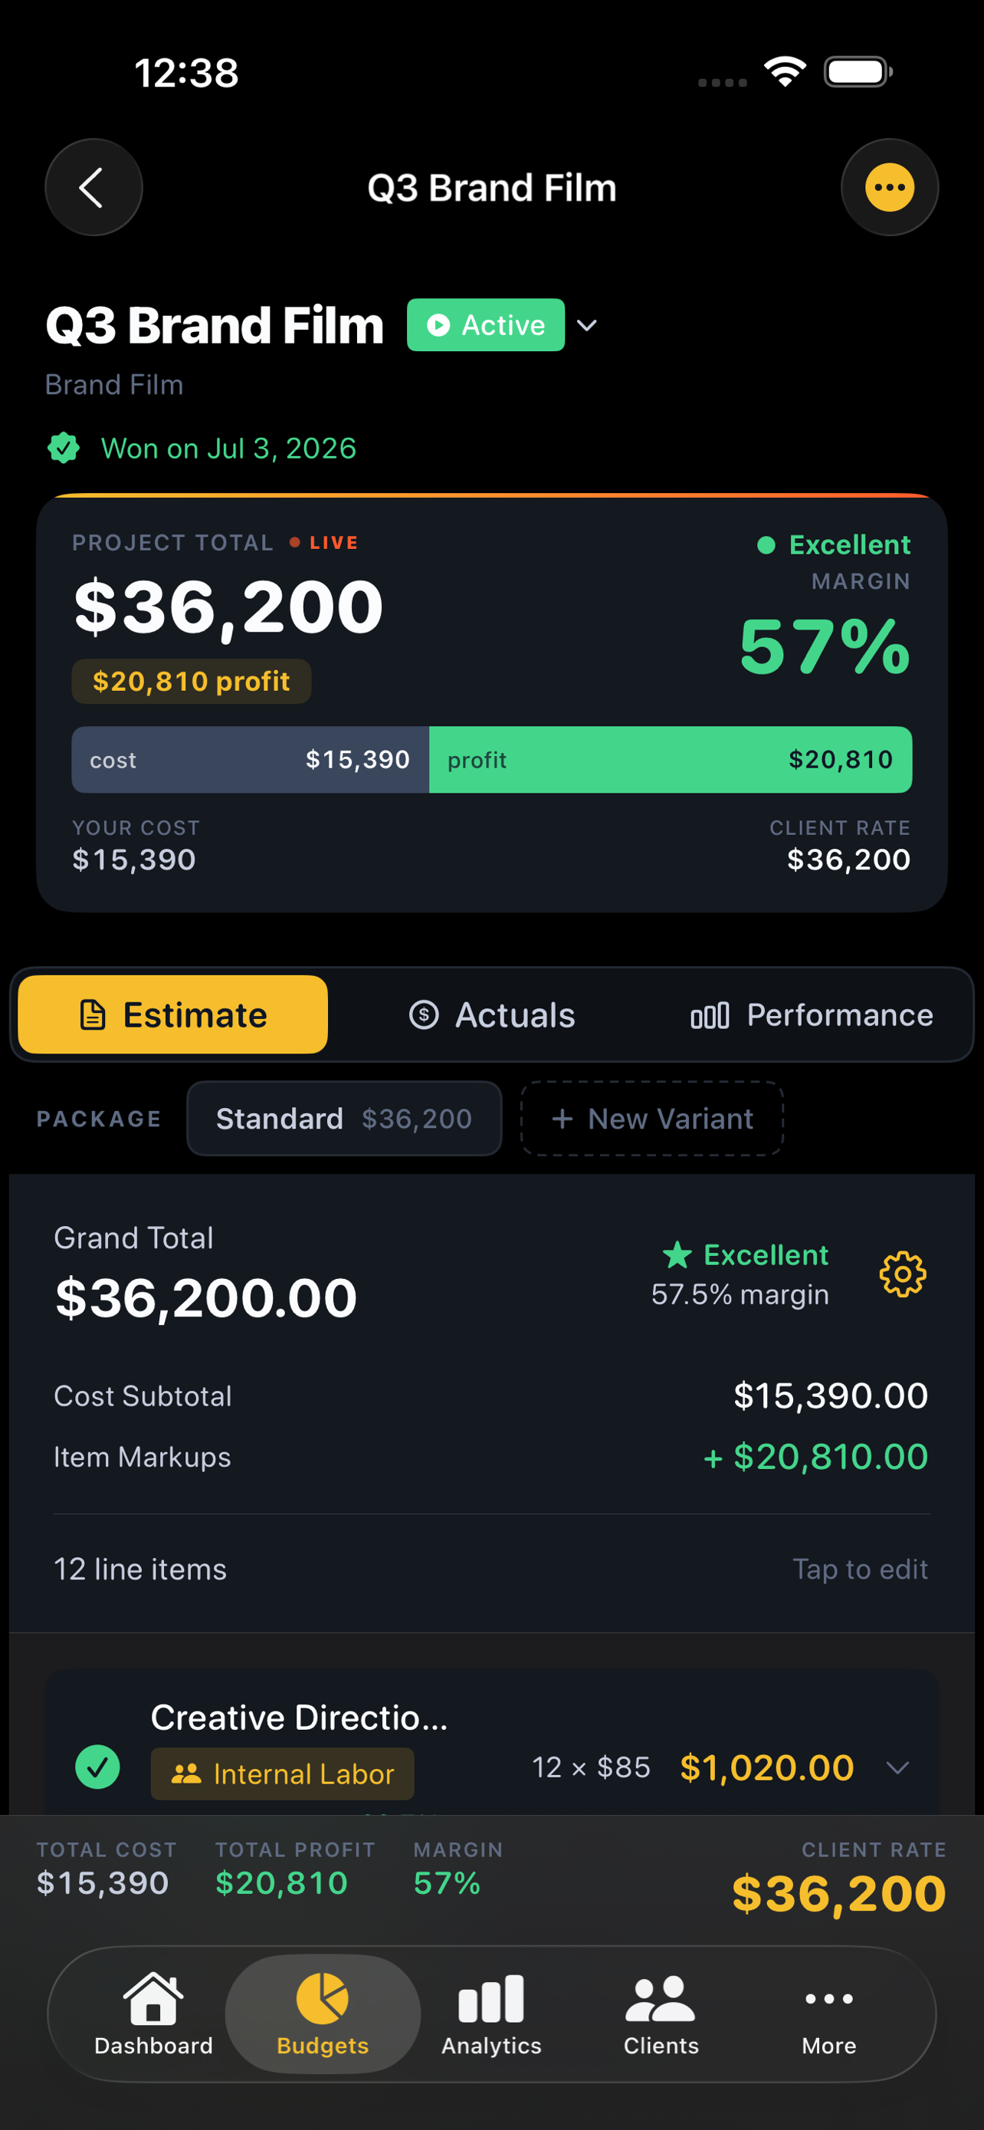Tap the back arrow button
Image resolution: width=984 pixels, height=2130 pixels.
tap(93, 188)
